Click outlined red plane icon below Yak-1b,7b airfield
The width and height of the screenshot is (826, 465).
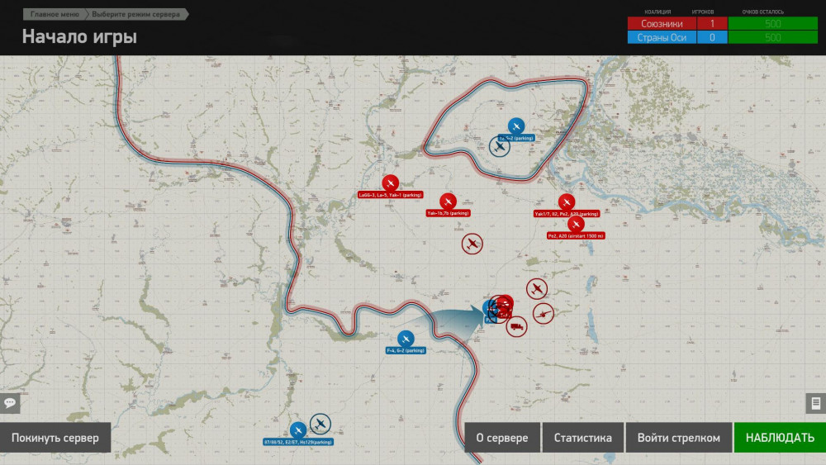[x=472, y=244]
